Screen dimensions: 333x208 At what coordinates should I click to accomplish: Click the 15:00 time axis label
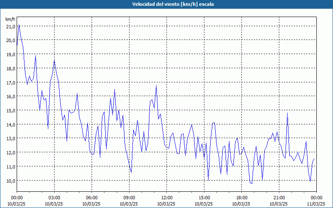point(204,198)
